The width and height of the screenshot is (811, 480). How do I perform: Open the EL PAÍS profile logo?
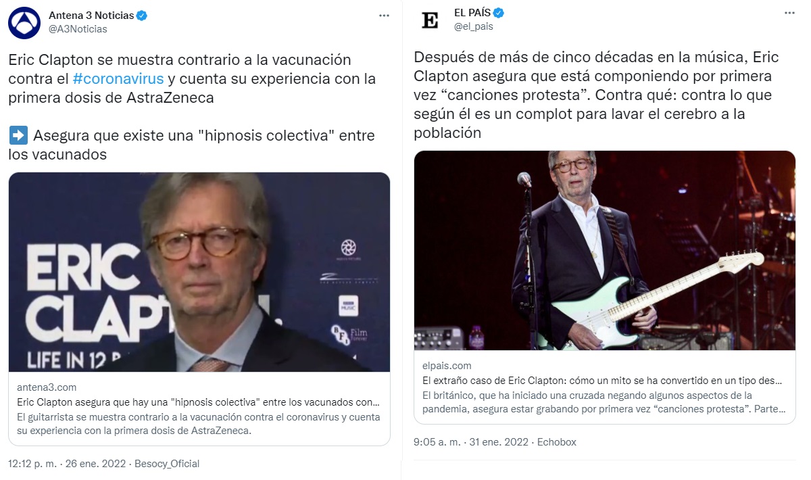[430, 20]
